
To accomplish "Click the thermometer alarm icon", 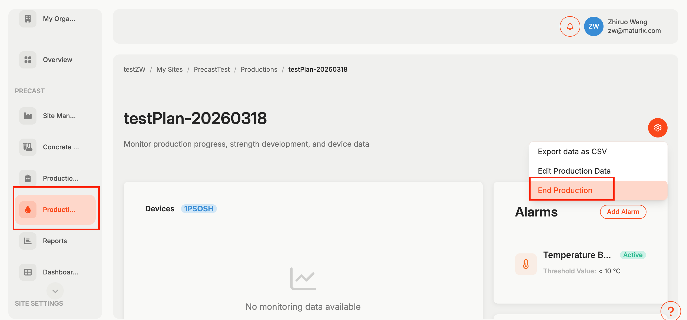I will point(526,264).
